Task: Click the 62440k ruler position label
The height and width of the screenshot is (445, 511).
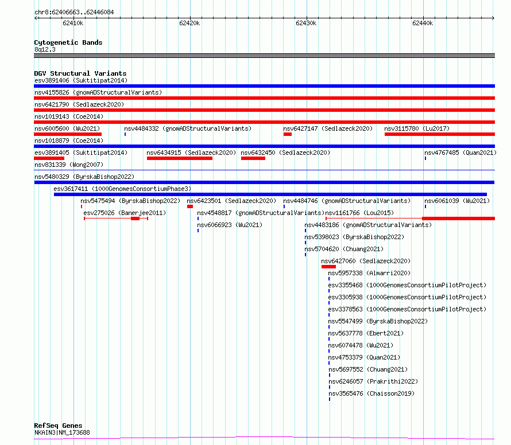Action: tap(423, 23)
